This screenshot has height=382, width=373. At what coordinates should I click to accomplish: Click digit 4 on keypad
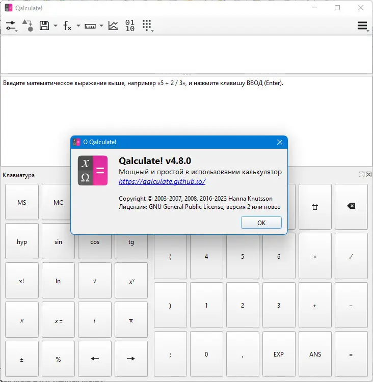pos(206,257)
